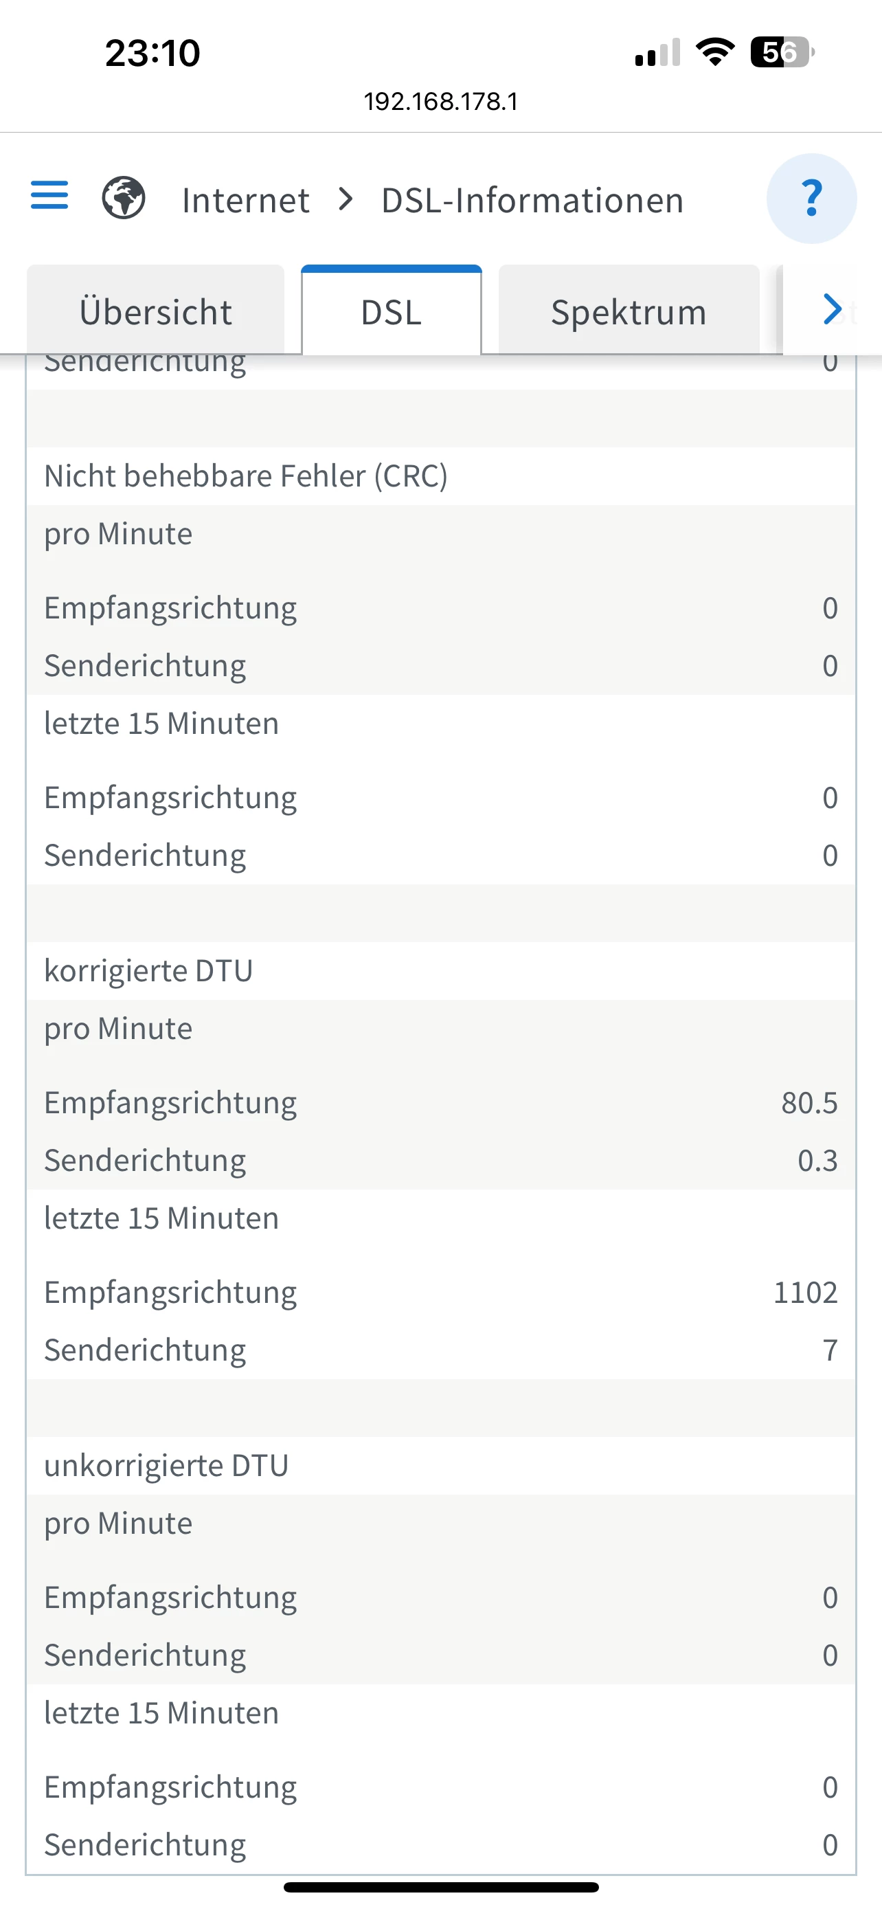Tap the globe Internet icon
This screenshot has height=1909, width=882.
coord(124,198)
